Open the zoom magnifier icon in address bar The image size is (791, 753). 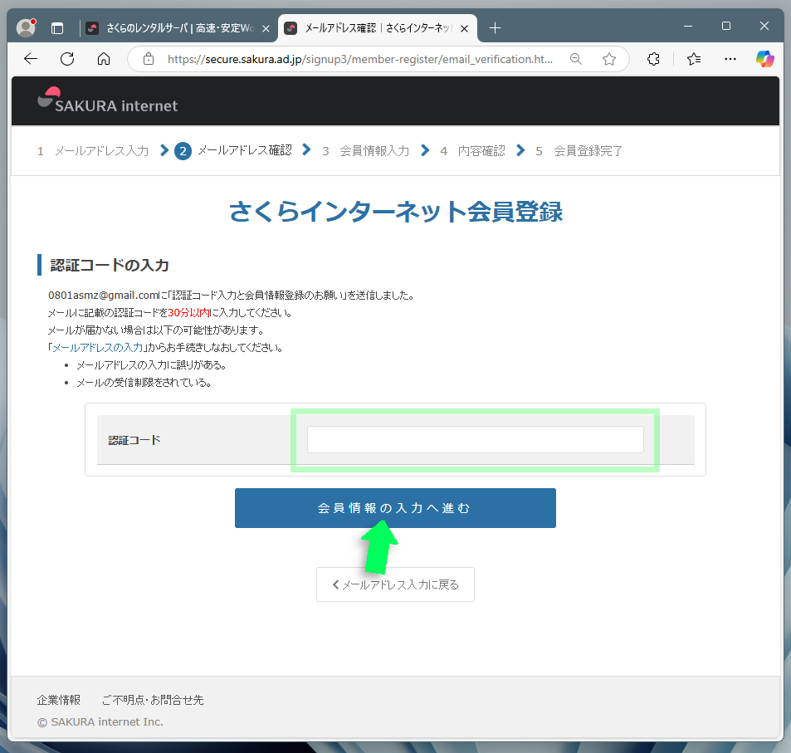coord(575,59)
